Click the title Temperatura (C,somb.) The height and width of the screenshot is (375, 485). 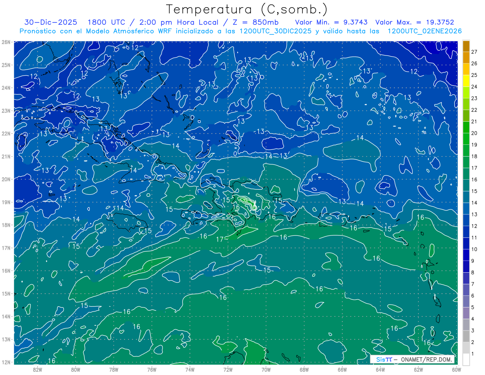click(x=247, y=9)
